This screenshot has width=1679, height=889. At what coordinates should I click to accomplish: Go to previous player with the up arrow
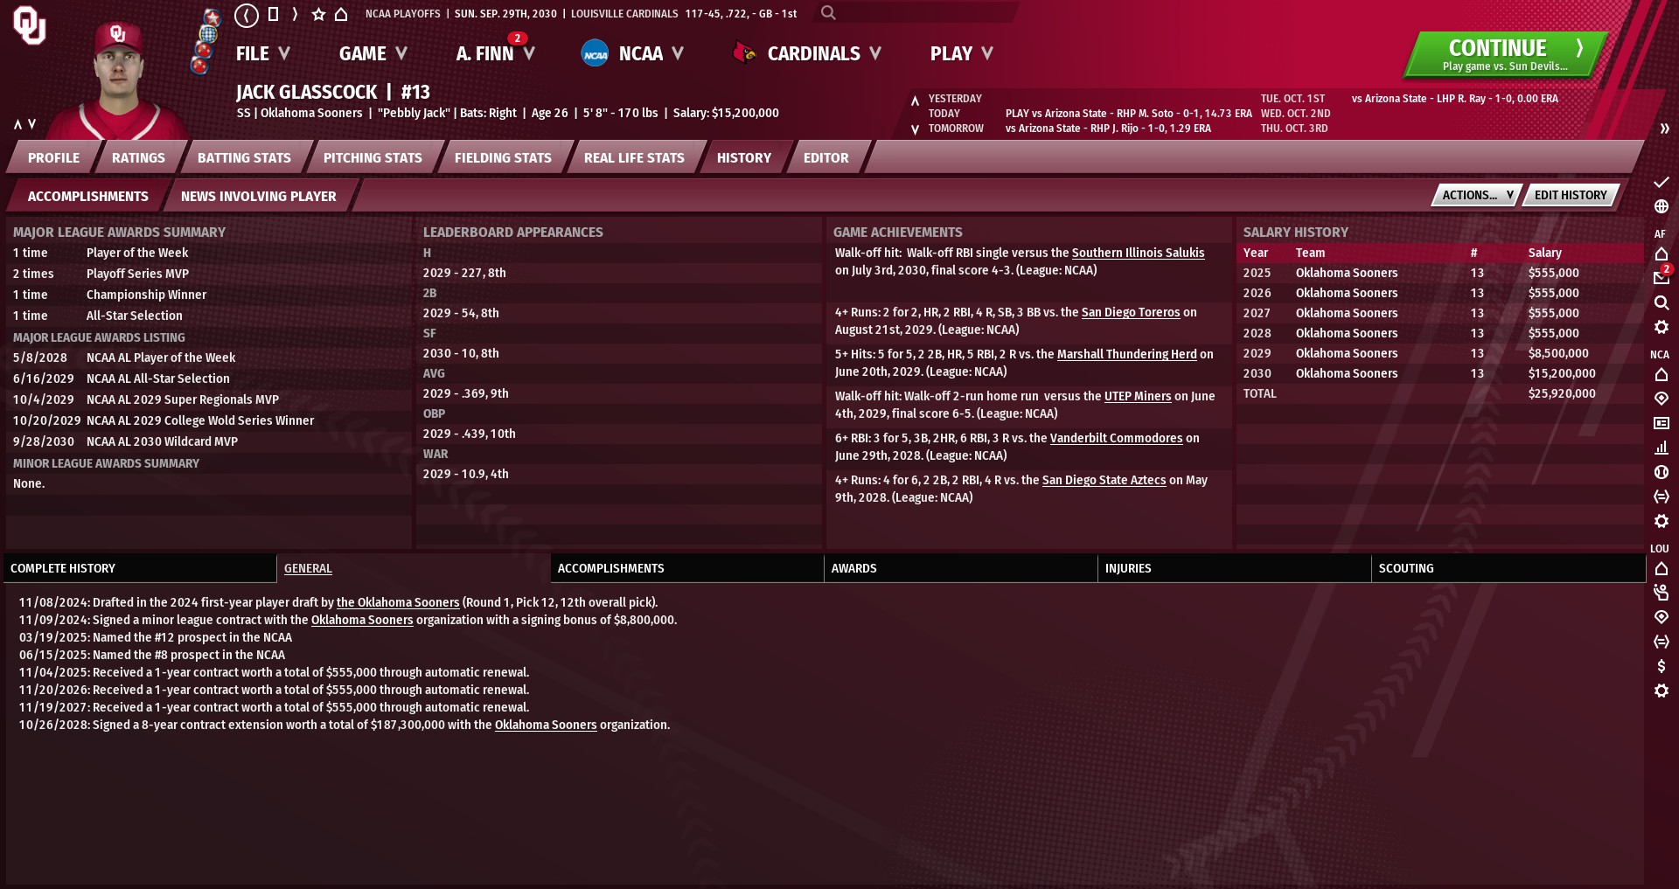tap(17, 124)
